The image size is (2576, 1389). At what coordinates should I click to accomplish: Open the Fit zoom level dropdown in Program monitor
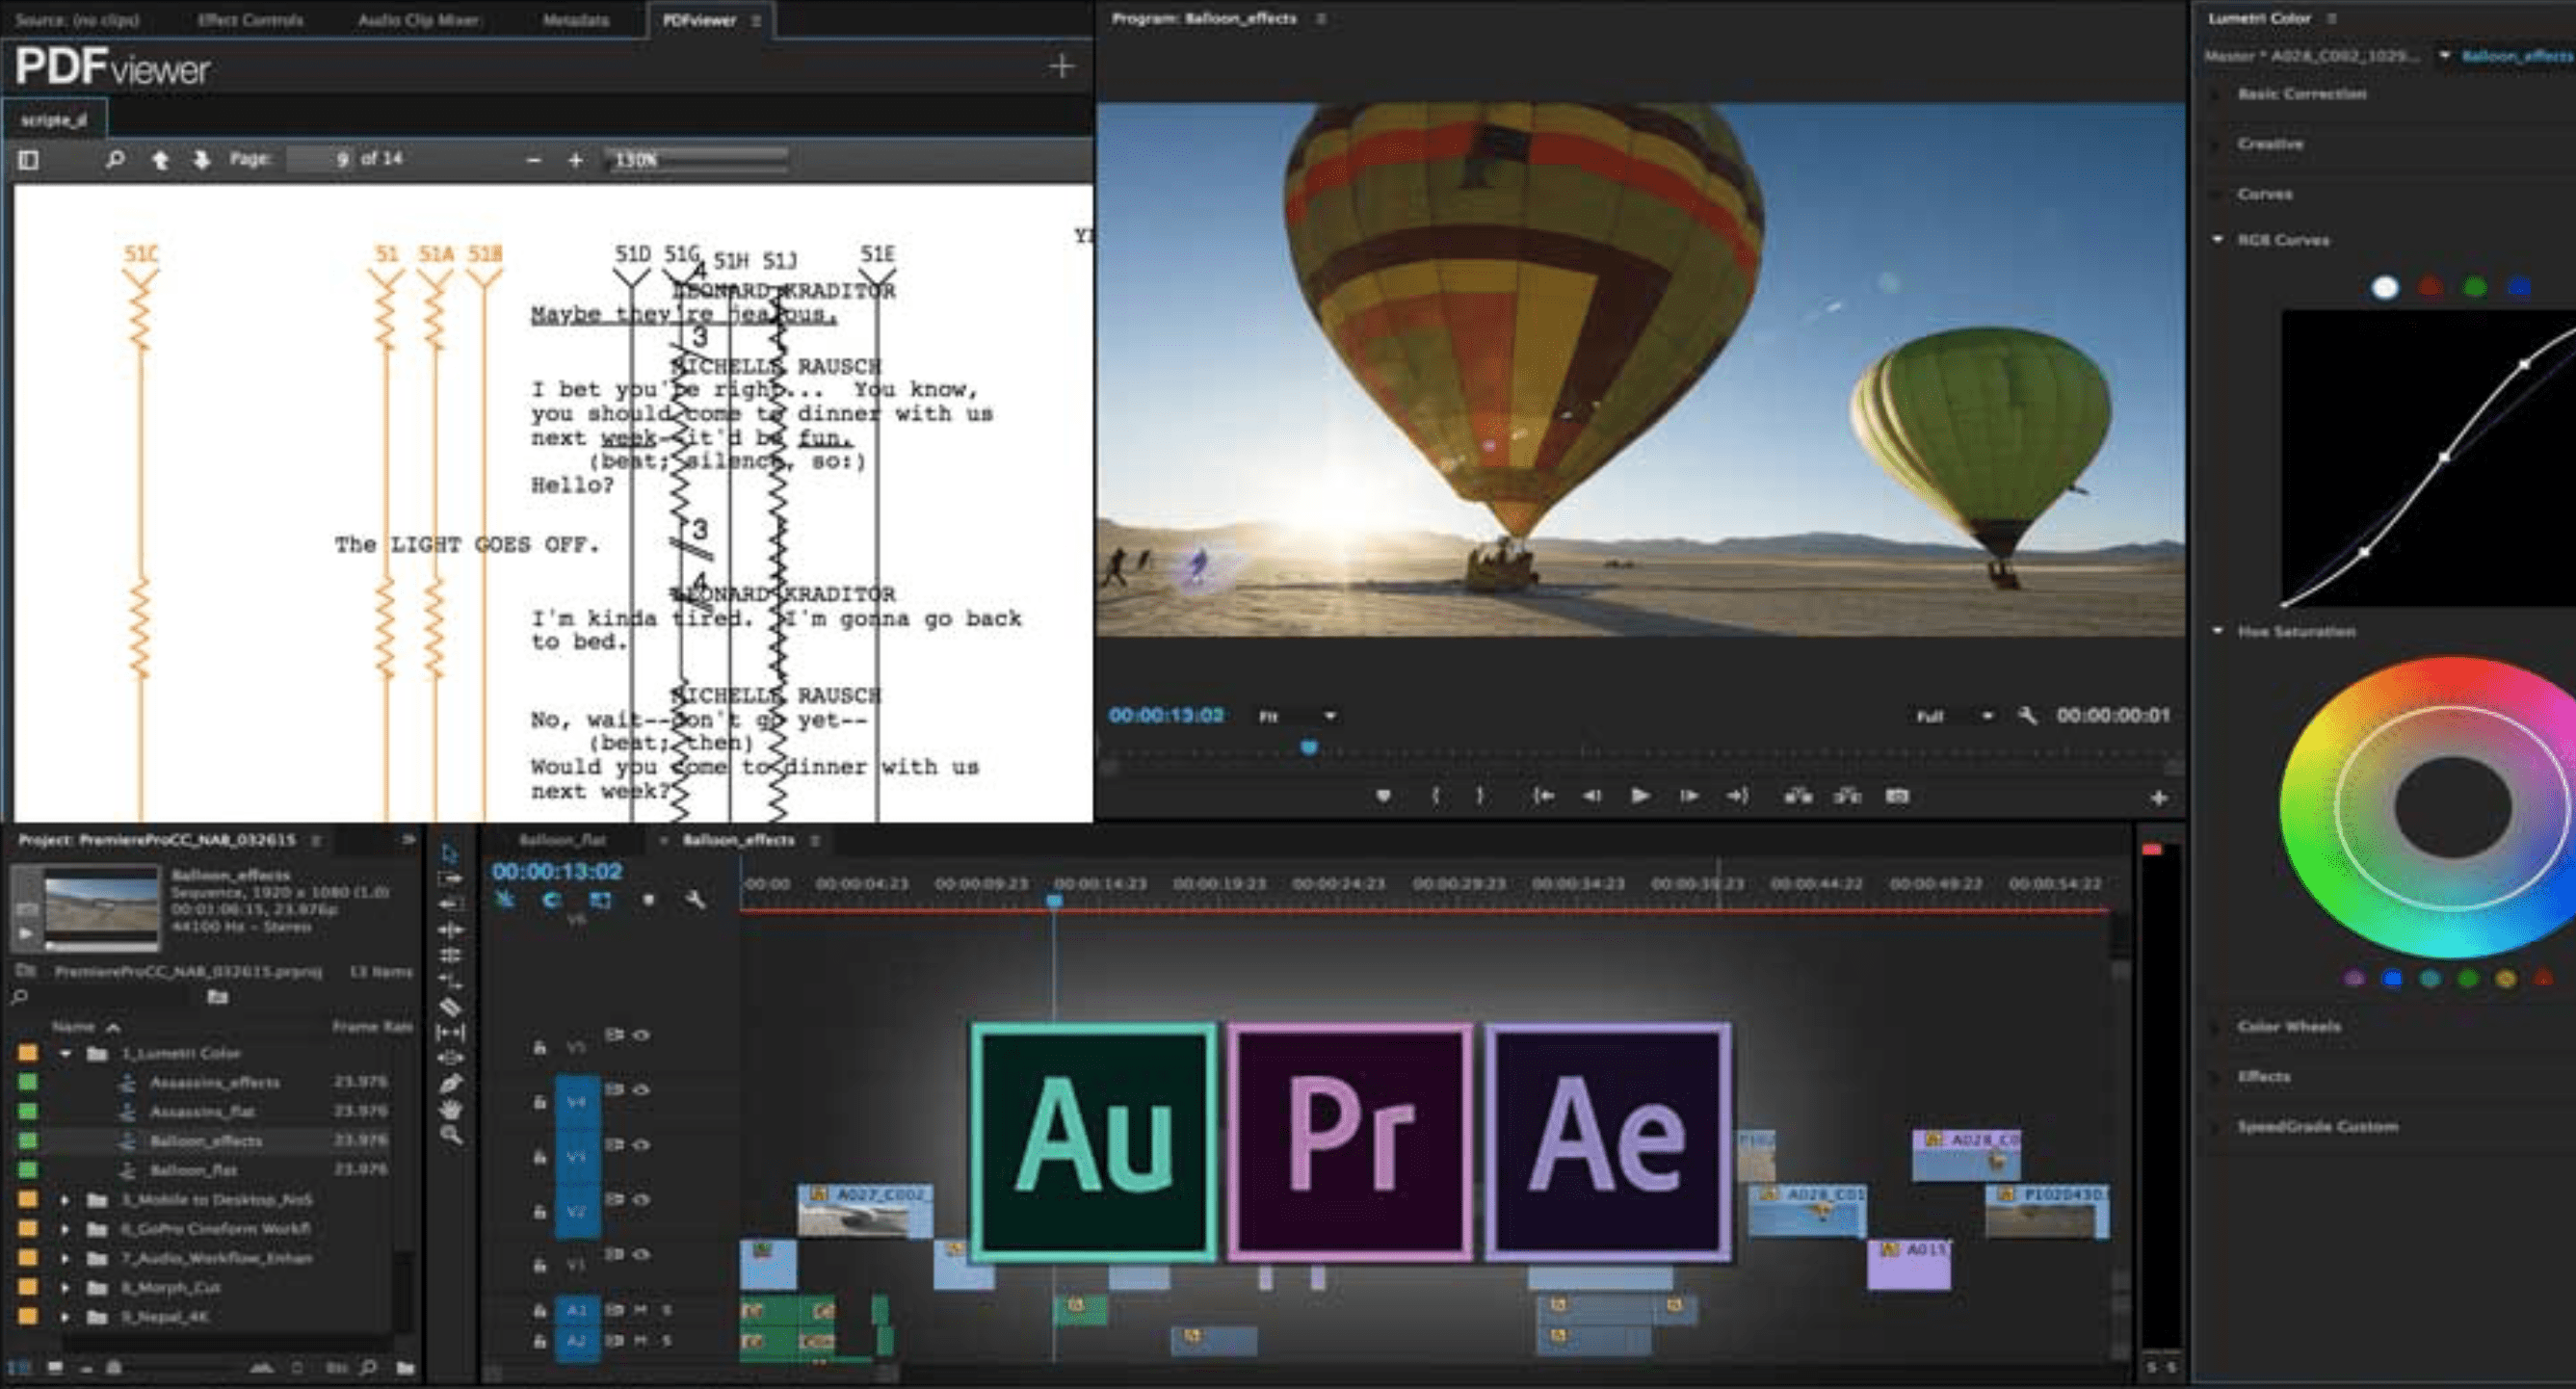click(1295, 716)
